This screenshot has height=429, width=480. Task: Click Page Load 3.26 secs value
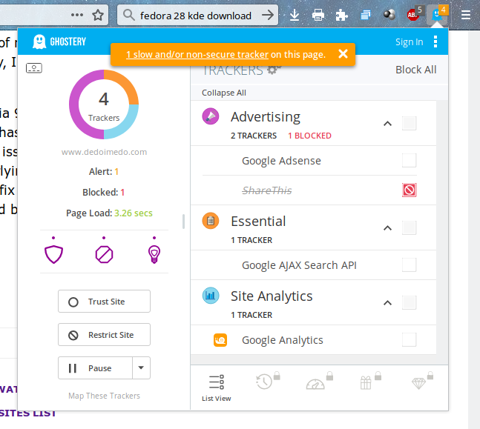(x=133, y=213)
